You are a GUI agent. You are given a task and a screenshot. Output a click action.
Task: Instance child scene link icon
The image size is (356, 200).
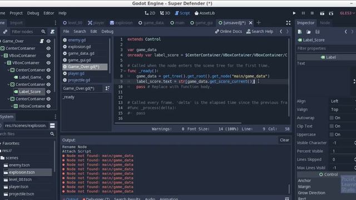pos(5,32)
